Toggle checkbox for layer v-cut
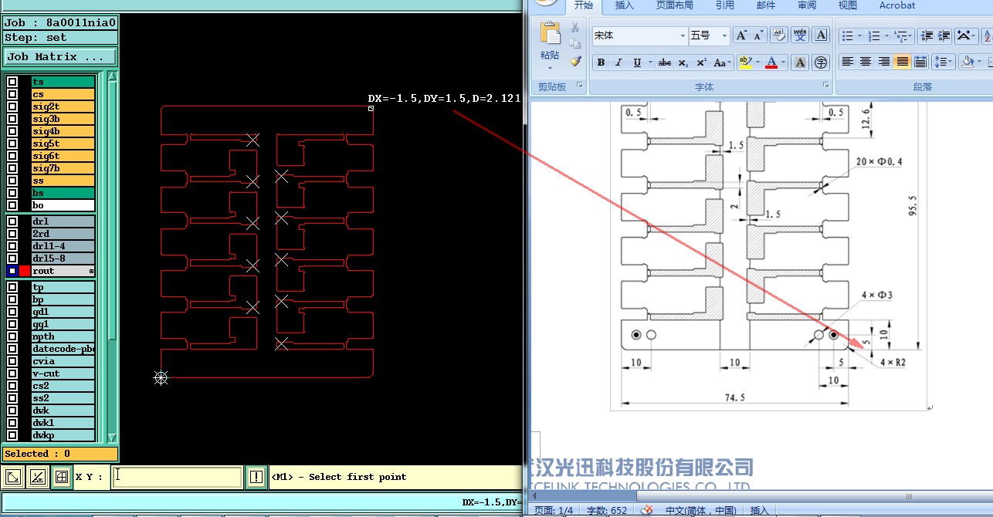 [12, 373]
